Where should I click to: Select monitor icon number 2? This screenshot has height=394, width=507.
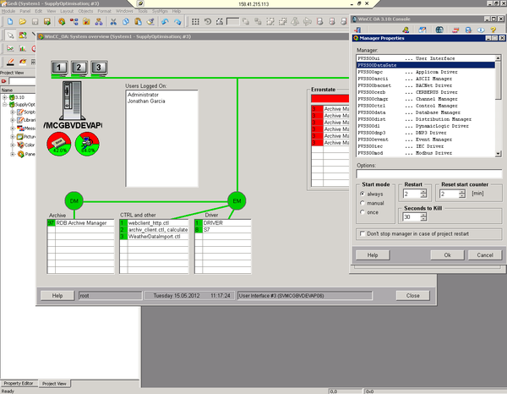coord(79,68)
